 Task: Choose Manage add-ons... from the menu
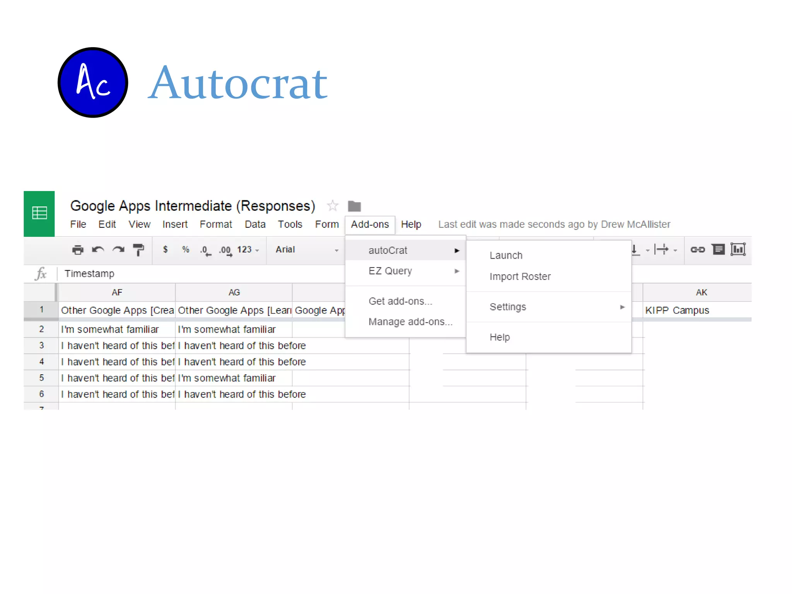(405, 322)
